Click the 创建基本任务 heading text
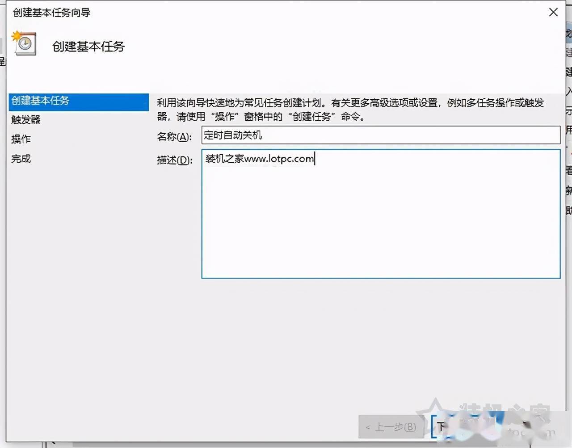Viewport: 572px width, 448px height. (88, 46)
